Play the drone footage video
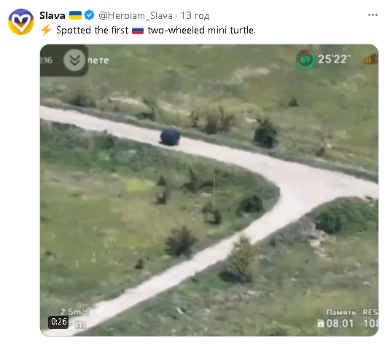This screenshot has width=390, height=345. (x=209, y=190)
